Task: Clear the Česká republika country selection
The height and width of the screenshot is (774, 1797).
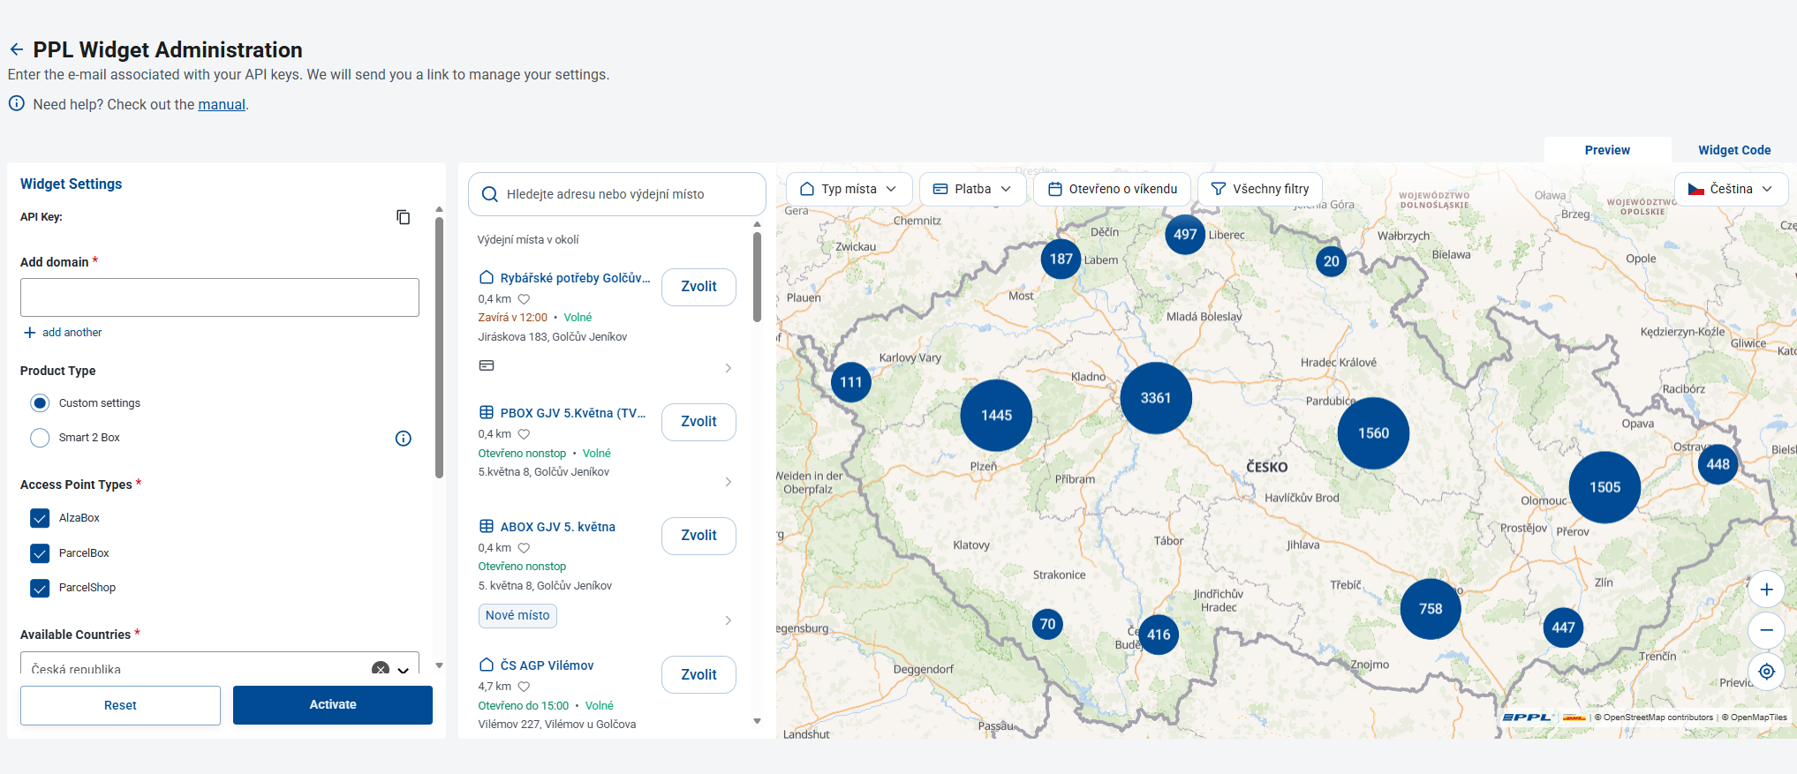Action: tap(381, 668)
